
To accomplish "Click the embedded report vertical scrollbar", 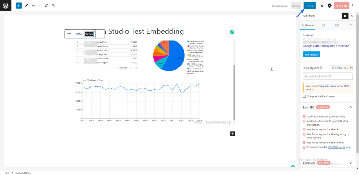I will tap(234, 93).
